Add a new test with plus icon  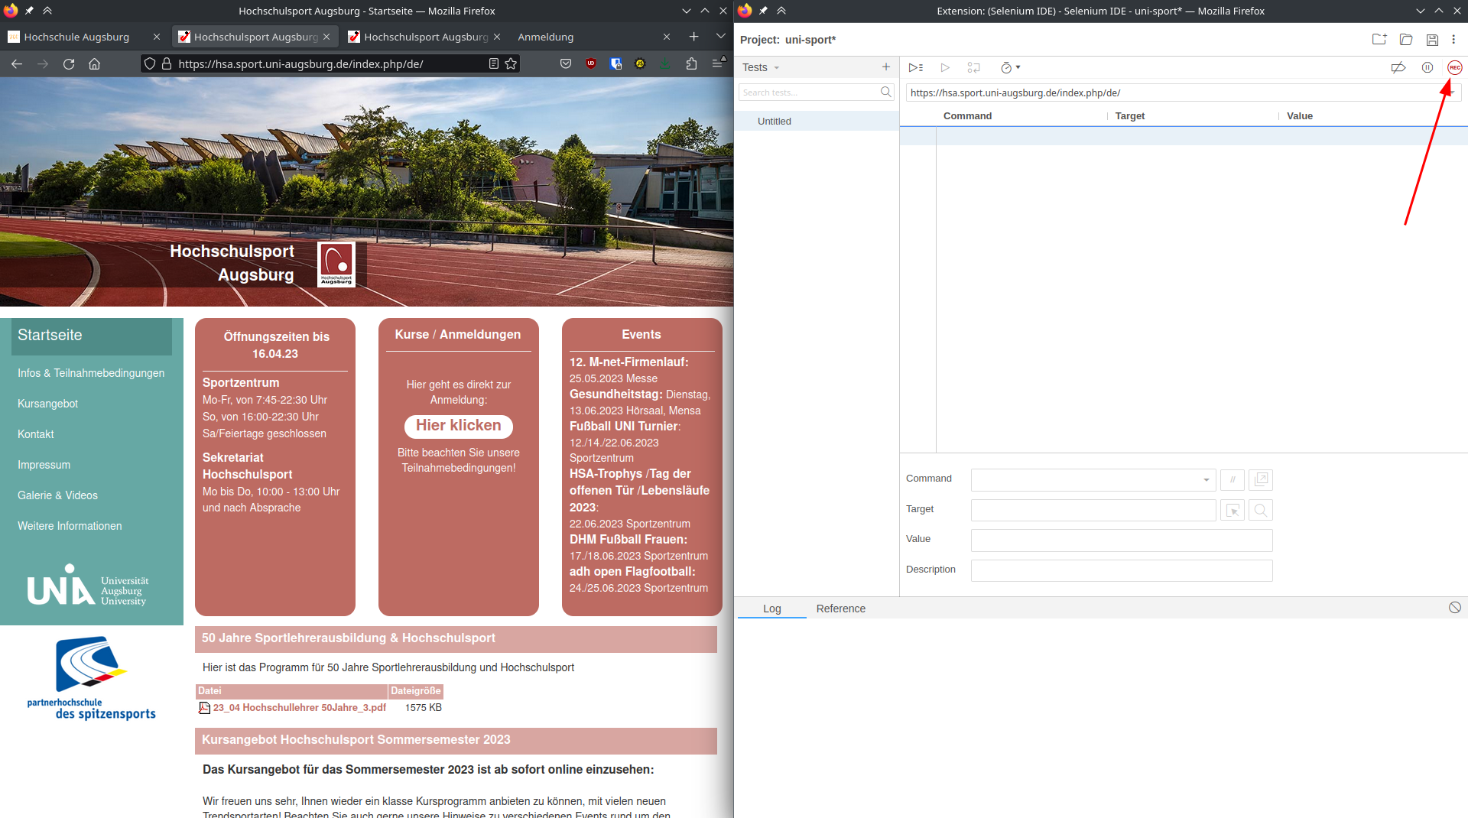point(885,67)
